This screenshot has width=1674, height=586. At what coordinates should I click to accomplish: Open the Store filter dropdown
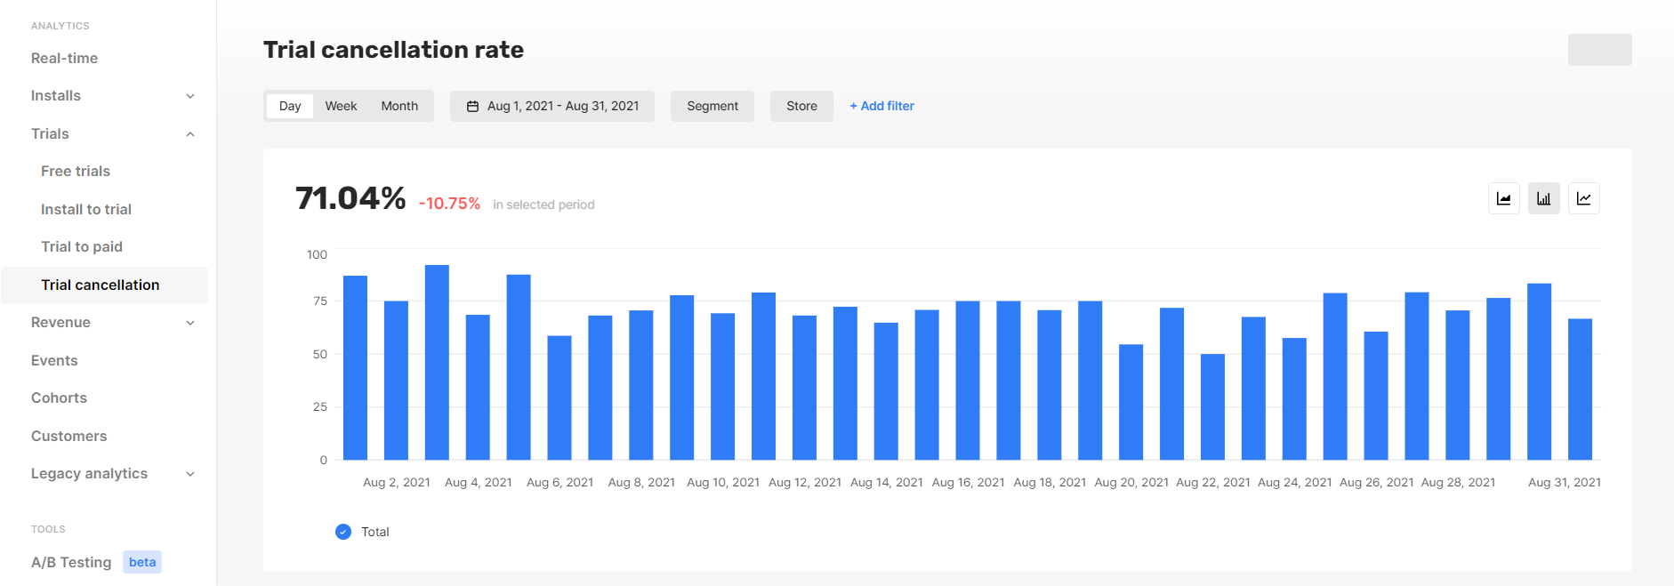(x=801, y=106)
